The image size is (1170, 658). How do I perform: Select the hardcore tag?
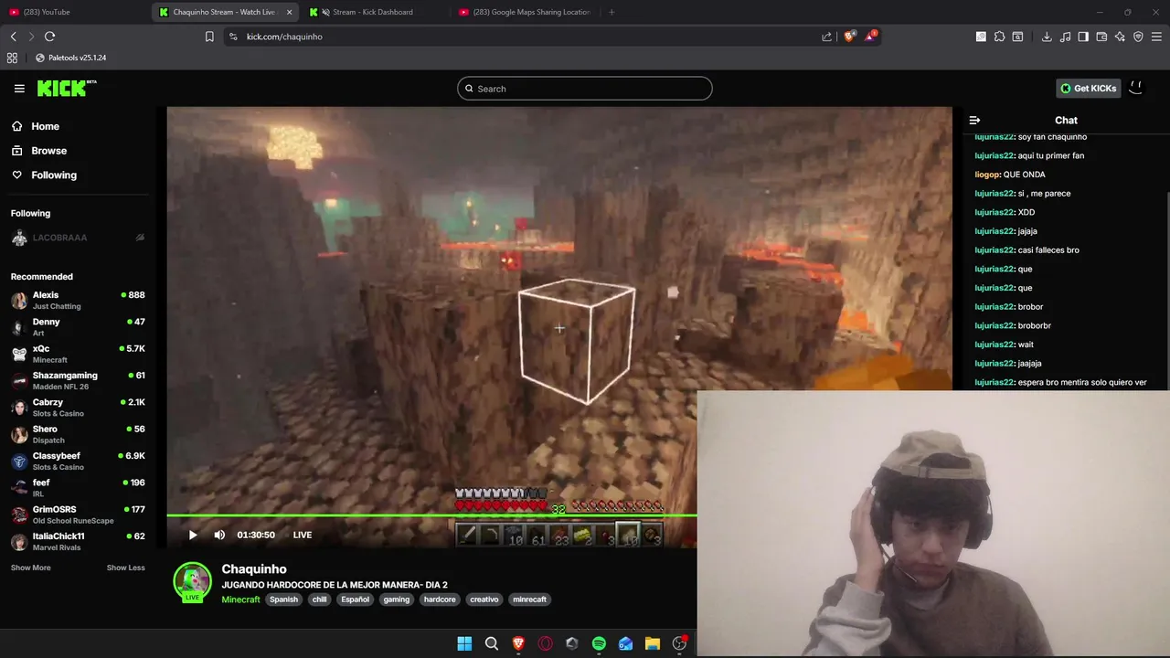(440, 600)
